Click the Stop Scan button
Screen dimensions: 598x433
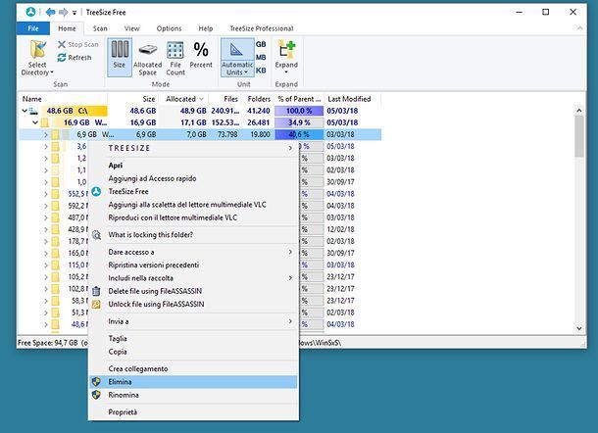(78, 45)
